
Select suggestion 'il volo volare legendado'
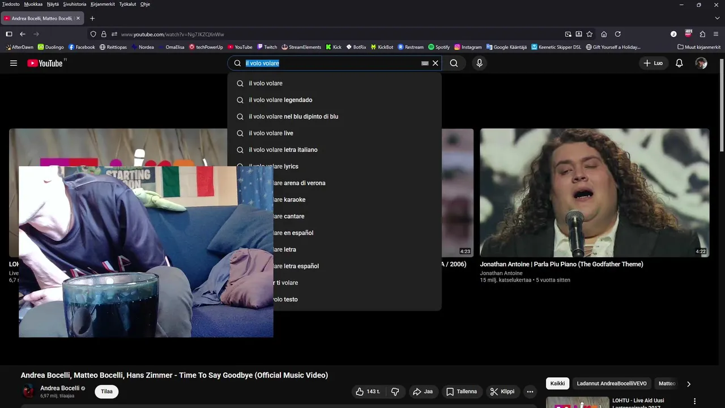point(334,100)
